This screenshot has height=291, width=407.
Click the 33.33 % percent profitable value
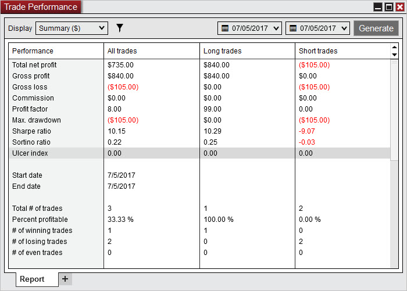120,220
